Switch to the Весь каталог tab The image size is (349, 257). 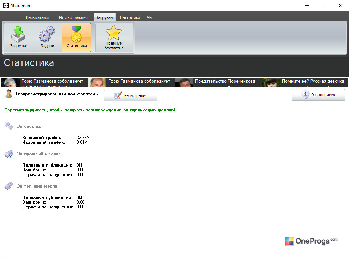[x=38, y=17]
